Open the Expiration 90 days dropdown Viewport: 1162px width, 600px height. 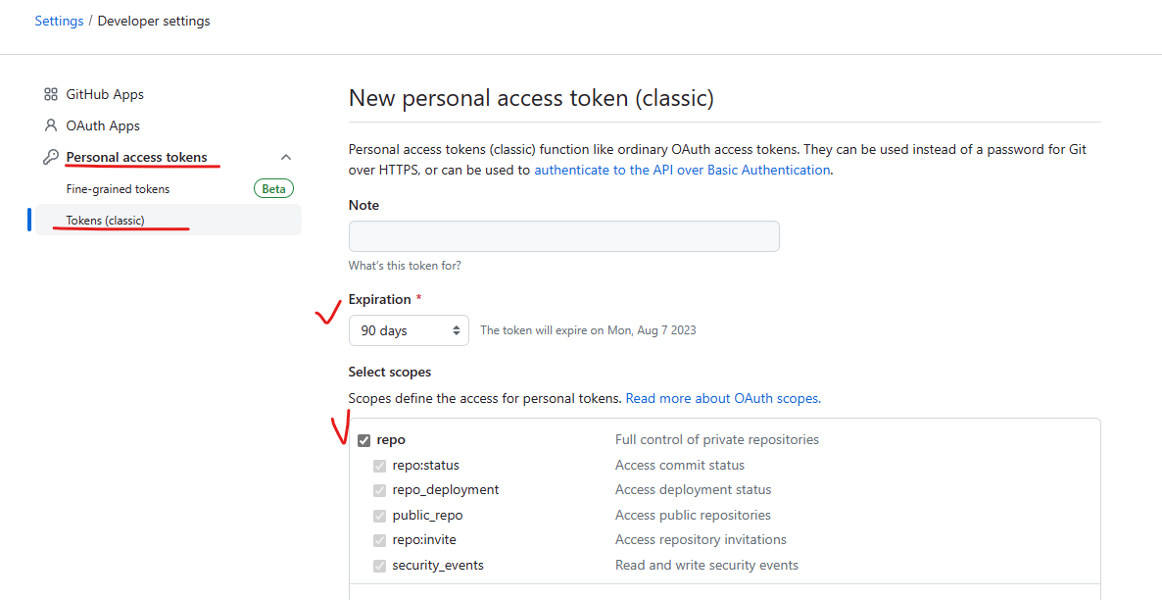pyautogui.click(x=409, y=330)
